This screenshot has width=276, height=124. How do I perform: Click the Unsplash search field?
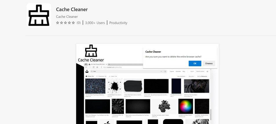tap(128, 72)
